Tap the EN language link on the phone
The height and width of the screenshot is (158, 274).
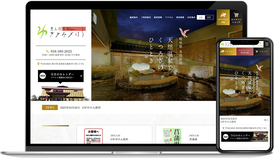click(253, 46)
